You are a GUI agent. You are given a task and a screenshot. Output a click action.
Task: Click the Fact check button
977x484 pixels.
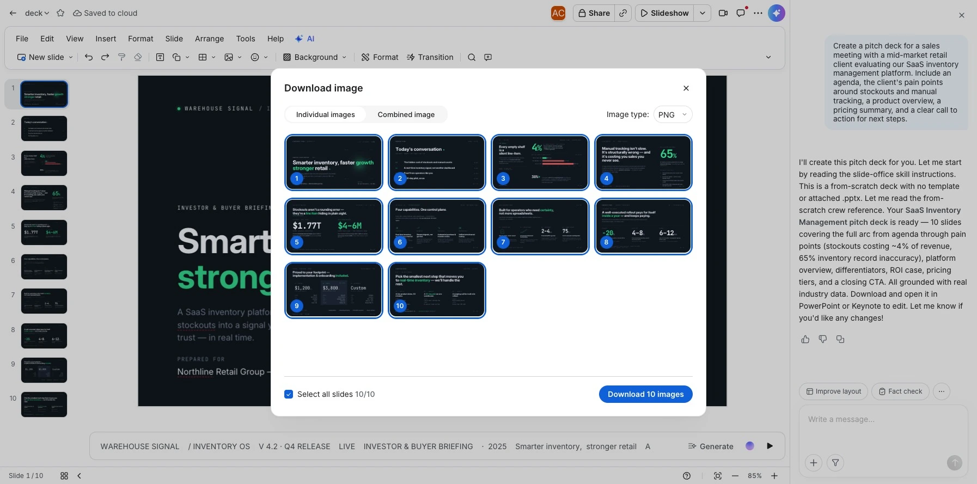click(x=901, y=391)
